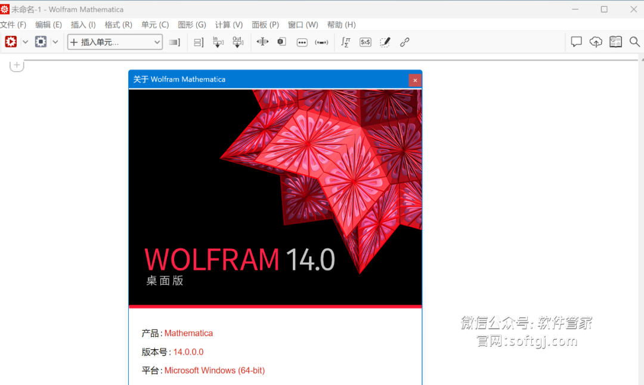Image resolution: width=644 pixels, height=385 pixels.
Task: Open the dropdown arrow beside the red evaluate icon
Action: (25, 42)
